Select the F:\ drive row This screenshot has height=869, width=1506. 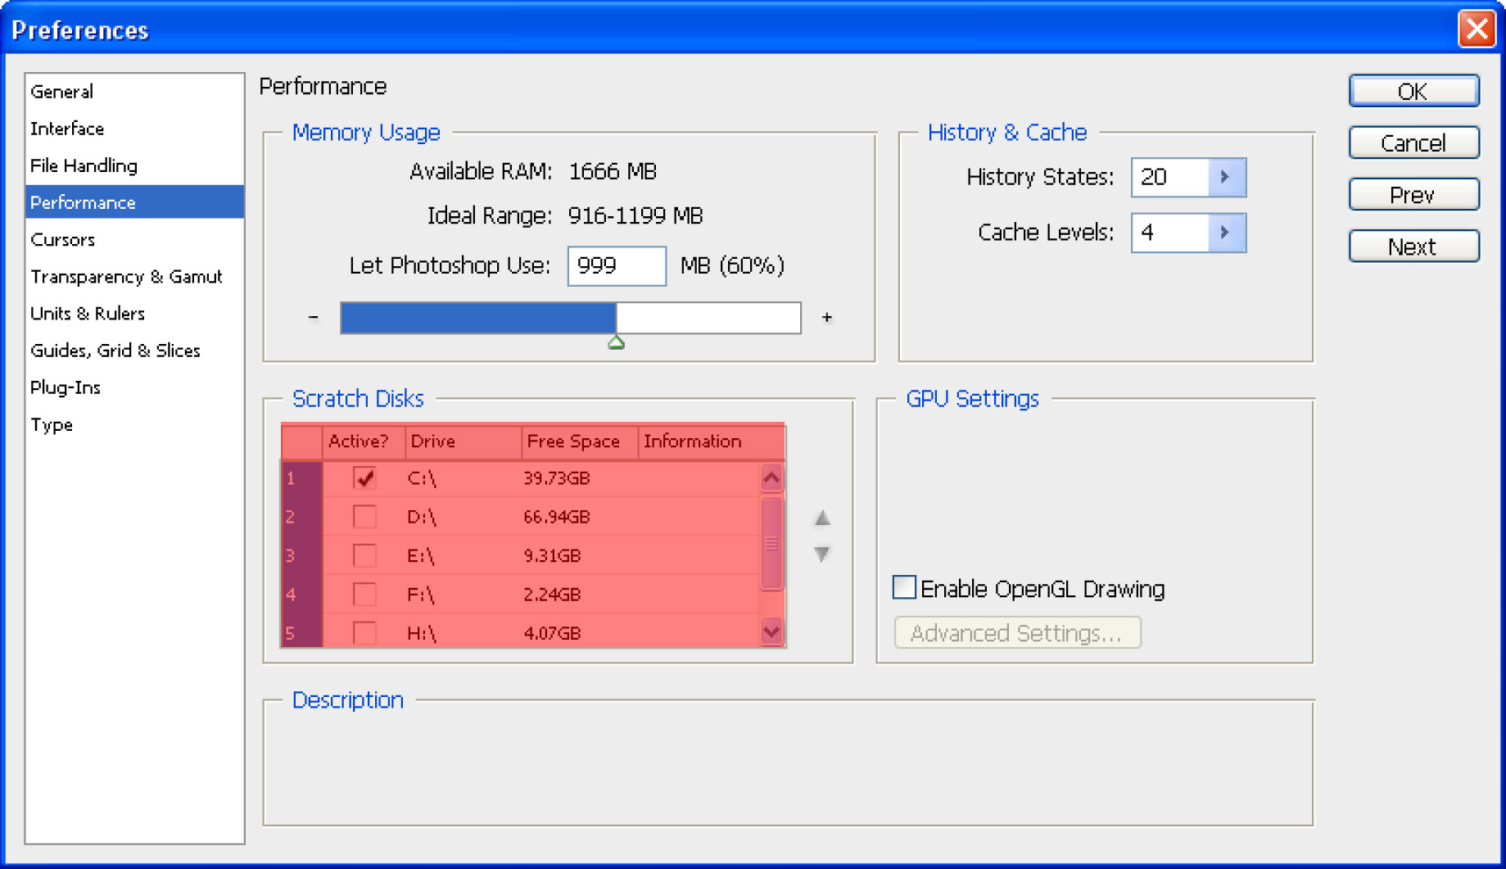coord(521,595)
